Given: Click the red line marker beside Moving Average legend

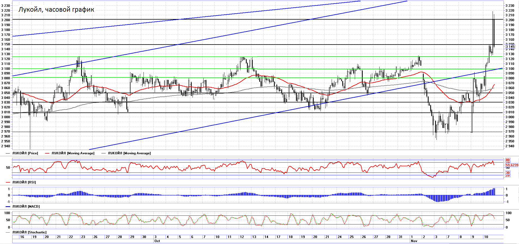Looking at the screenshot, I should click(x=47, y=154).
